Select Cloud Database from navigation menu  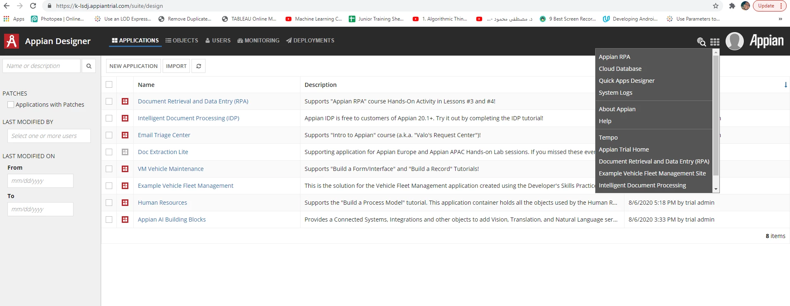[x=620, y=69]
